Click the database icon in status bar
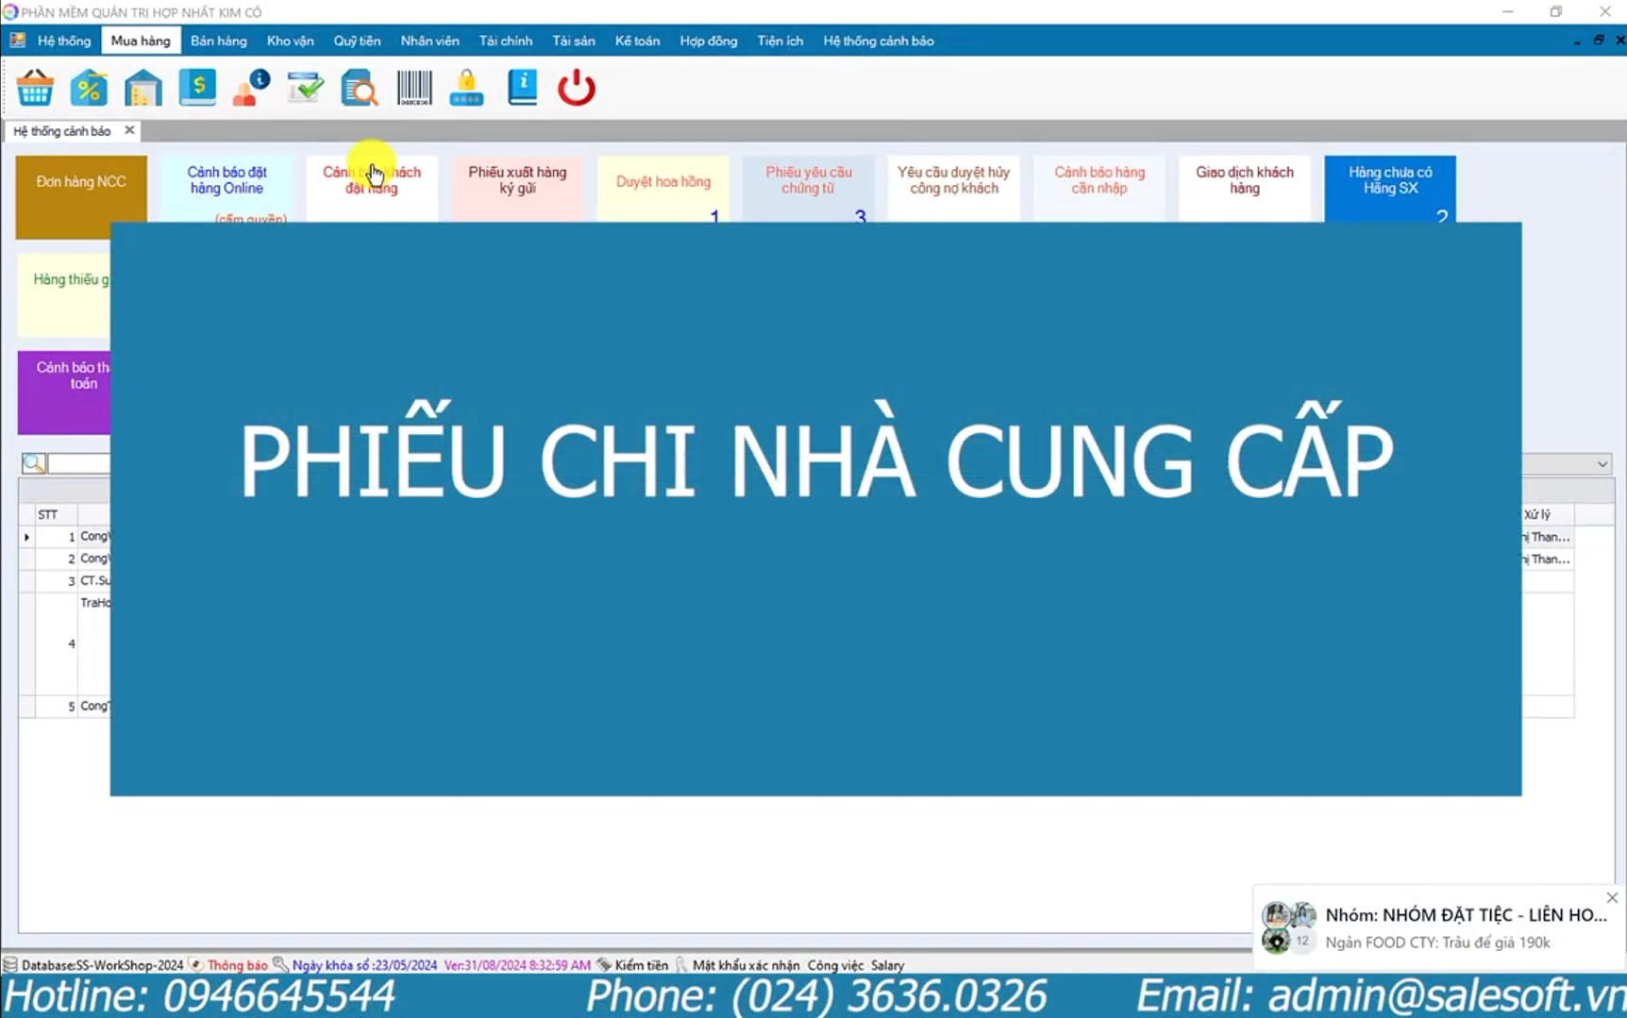1627x1018 pixels. [x=10, y=964]
